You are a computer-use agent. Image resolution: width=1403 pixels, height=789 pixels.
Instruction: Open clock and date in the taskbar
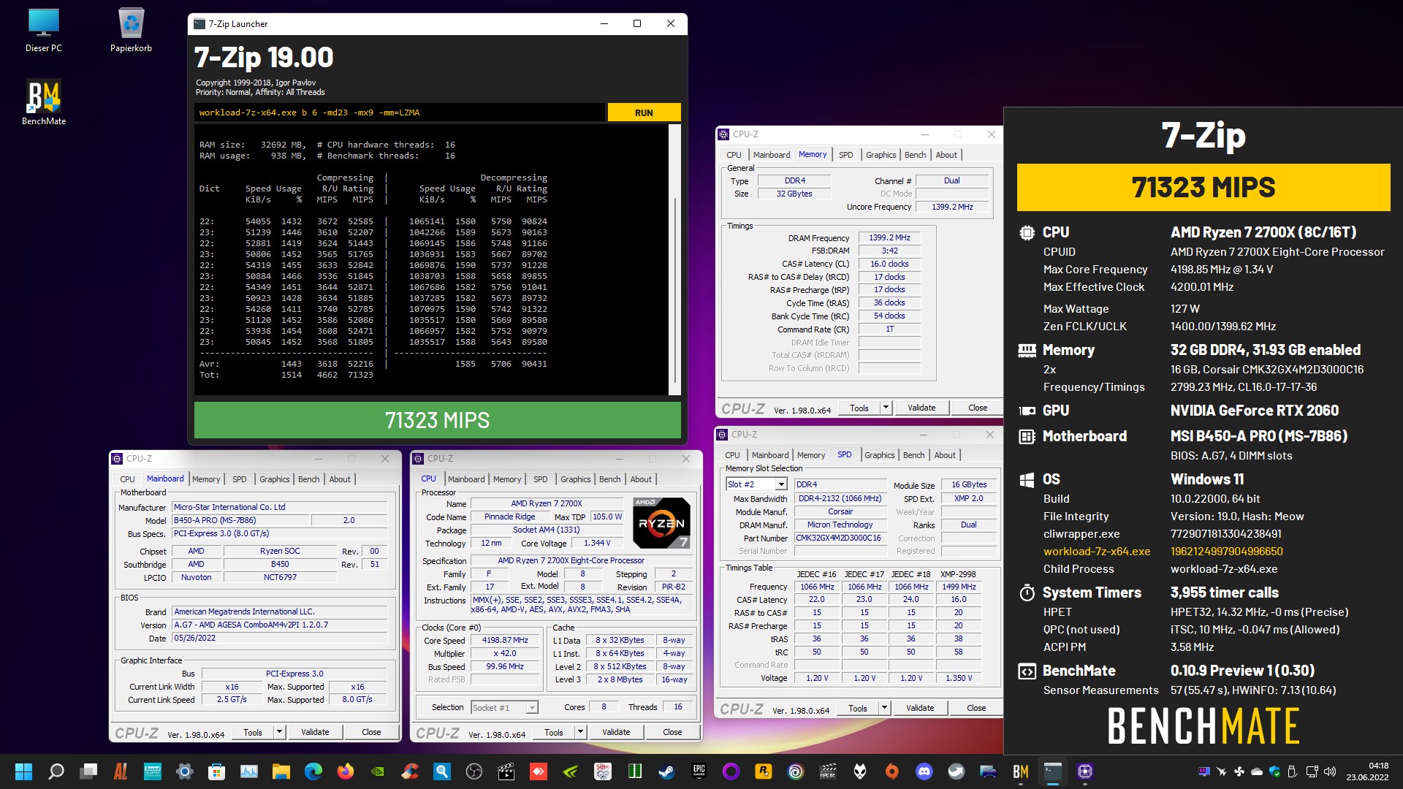(x=1367, y=771)
